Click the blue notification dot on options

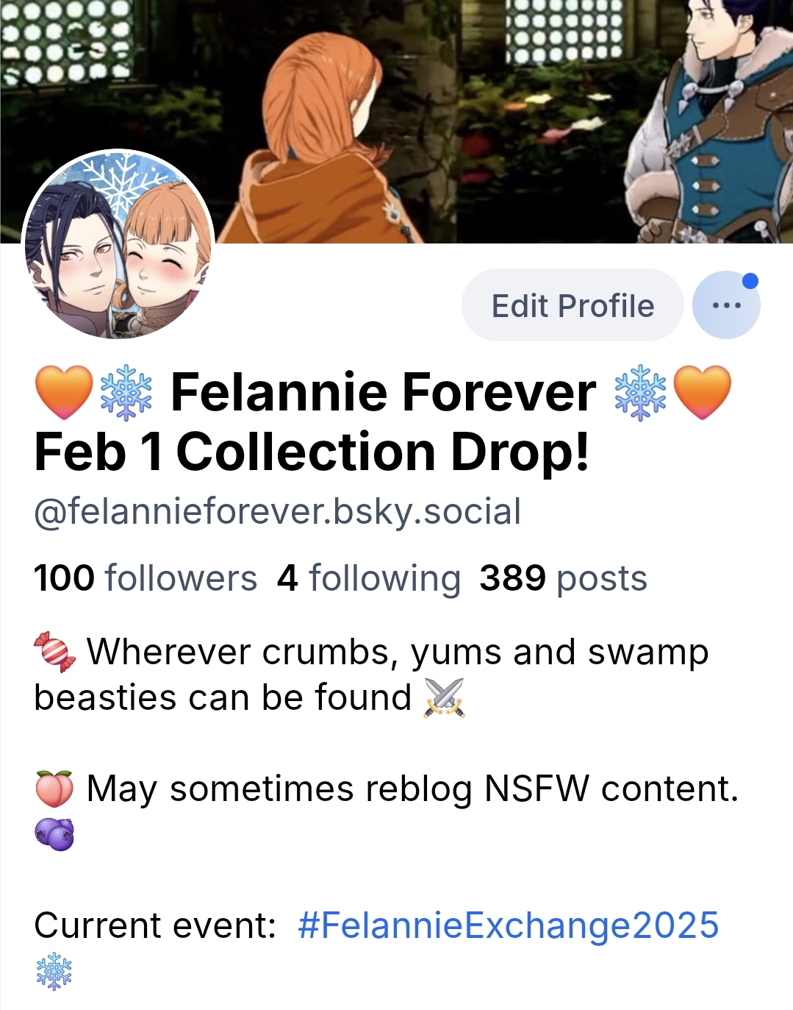pyautogui.click(x=750, y=281)
